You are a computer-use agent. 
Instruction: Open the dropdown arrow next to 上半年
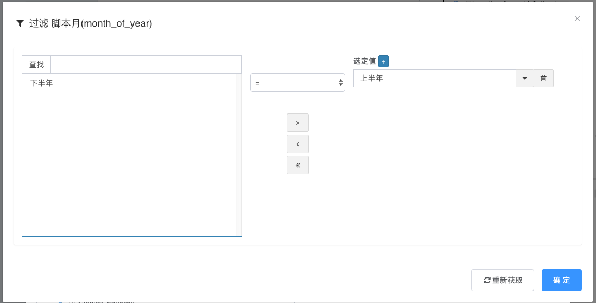[524, 78]
